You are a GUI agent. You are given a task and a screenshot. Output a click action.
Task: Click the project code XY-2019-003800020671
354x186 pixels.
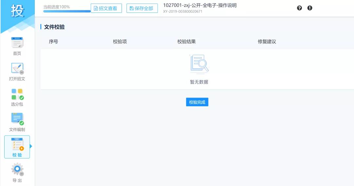point(183,11)
